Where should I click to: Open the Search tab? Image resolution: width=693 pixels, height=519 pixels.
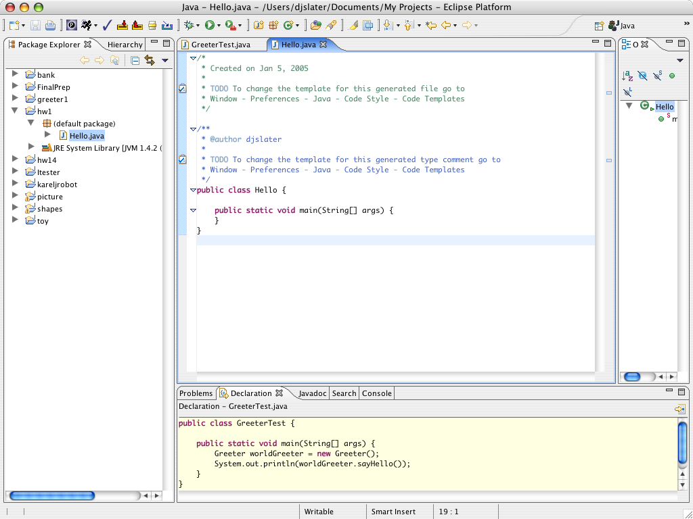tap(344, 393)
